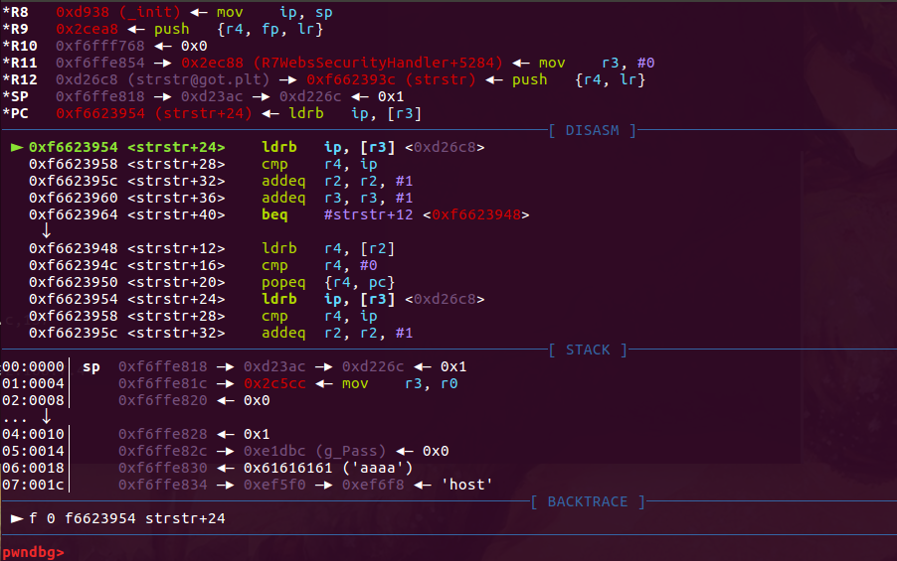Click stack row 04:0010 address 0xf6ffe828
The height and width of the screenshot is (561, 897).
[162, 434]
